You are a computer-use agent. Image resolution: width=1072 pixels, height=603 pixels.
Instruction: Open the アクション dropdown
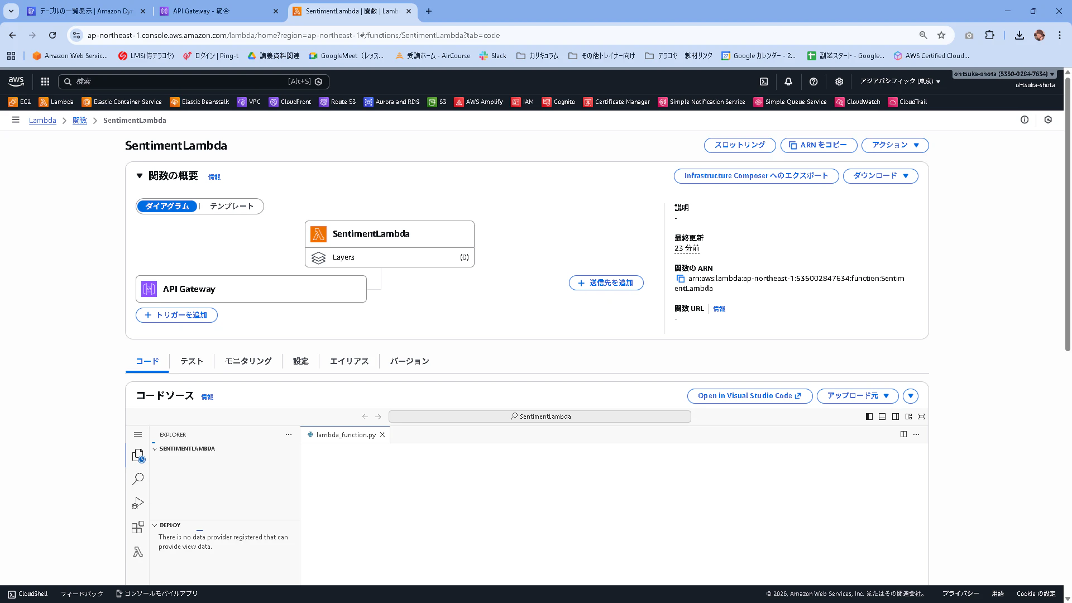(x=895, y=145)
